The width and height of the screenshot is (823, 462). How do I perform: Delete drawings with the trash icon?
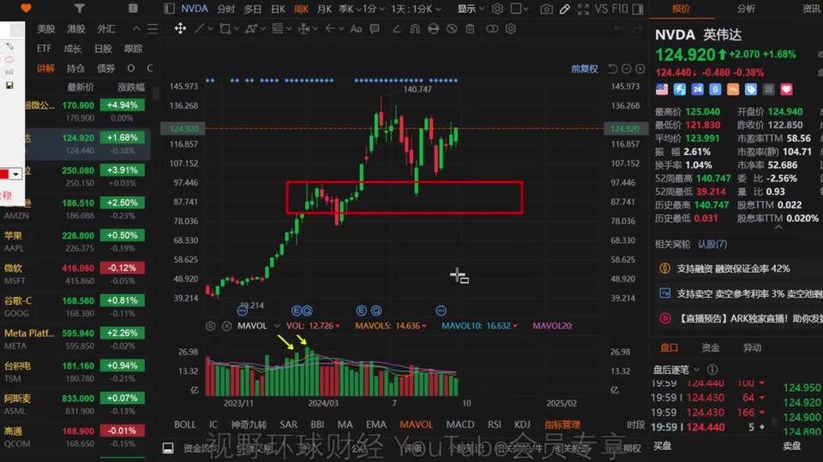pos(470,28)
